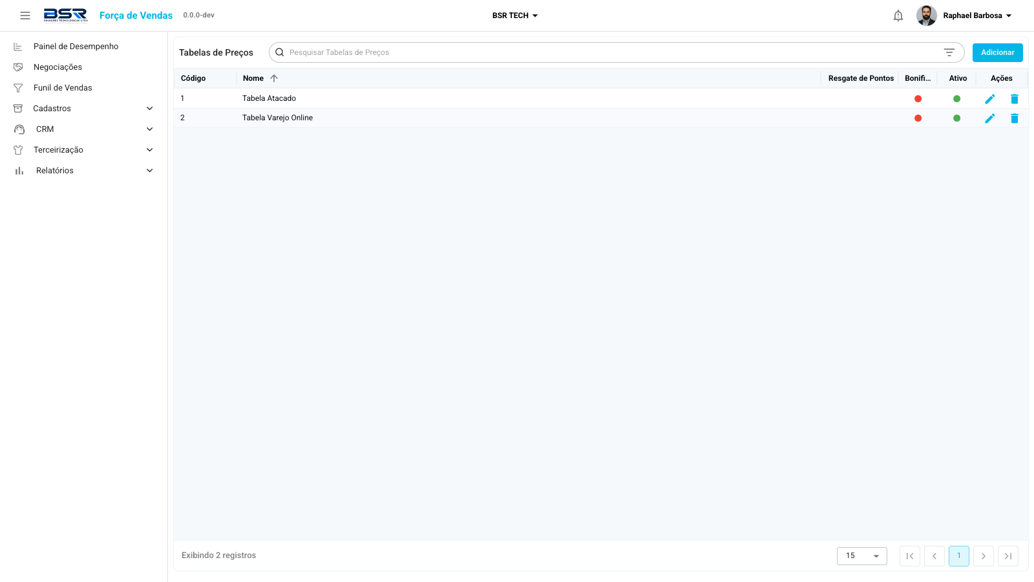Toggle Ativo green dot for Tabela Varejo Online
Viewport: 1034px width, 582px height.
(956, 118)
